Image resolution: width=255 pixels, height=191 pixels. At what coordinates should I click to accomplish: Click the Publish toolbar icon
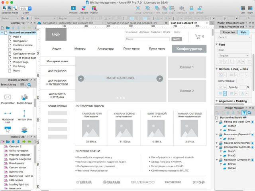click(94, 8)
